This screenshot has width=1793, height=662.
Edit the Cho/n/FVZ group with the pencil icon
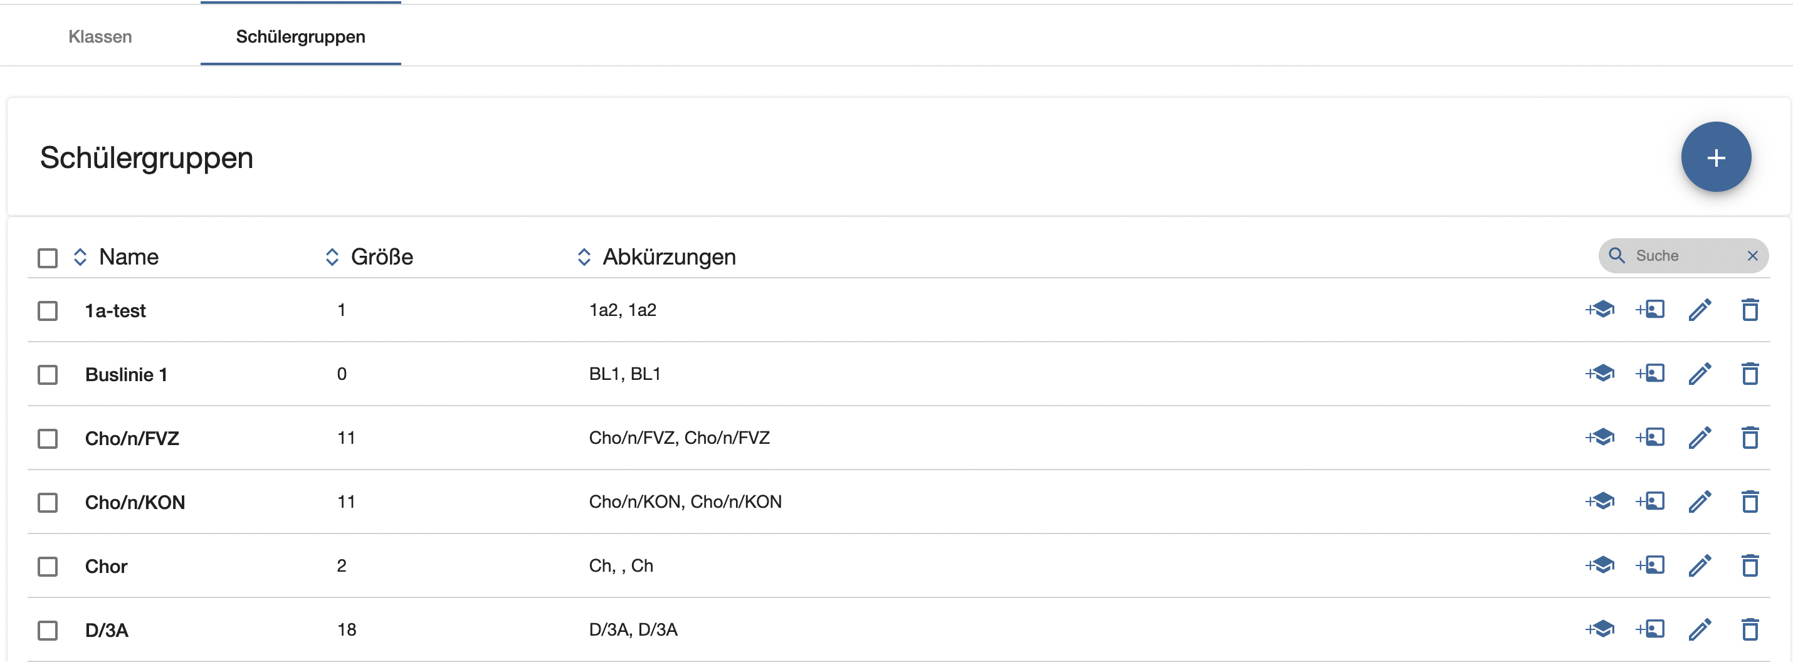tap(1700, 438)
